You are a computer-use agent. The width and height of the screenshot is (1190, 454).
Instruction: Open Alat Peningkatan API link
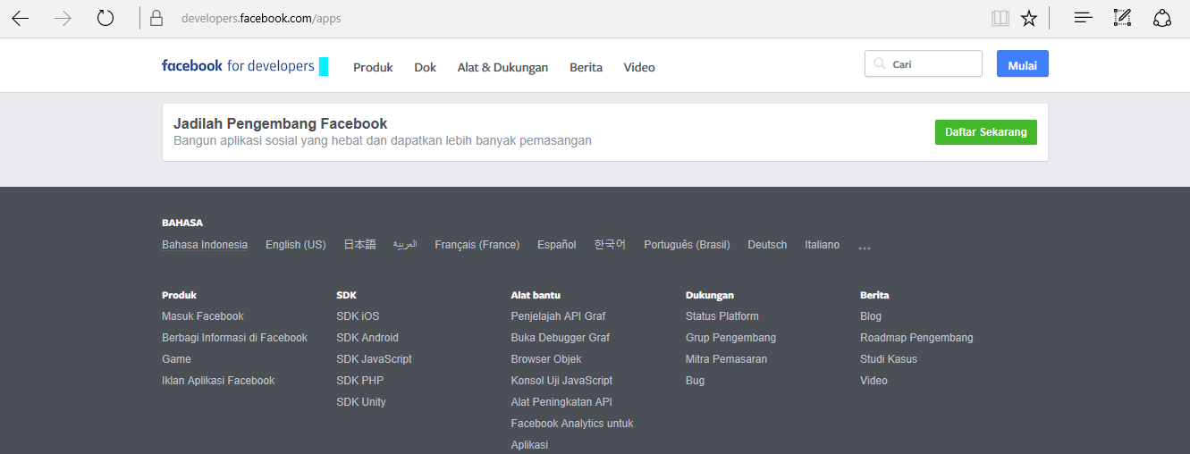pos(561,402)
